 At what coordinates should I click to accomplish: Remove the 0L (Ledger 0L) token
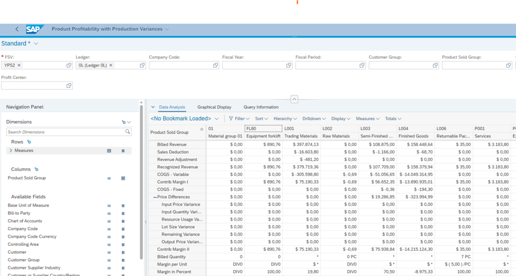pos(111,65)
